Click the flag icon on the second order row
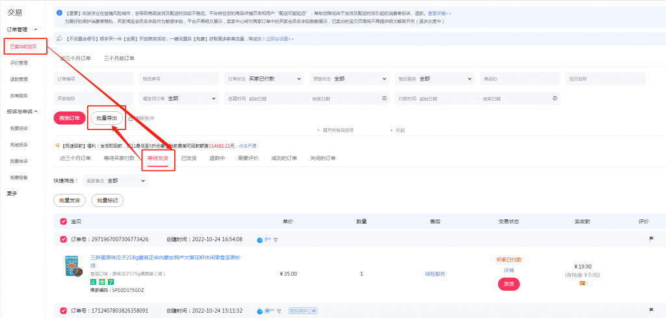Image resolution: width=666 pixels, height=318 pixels. [650, 310]
